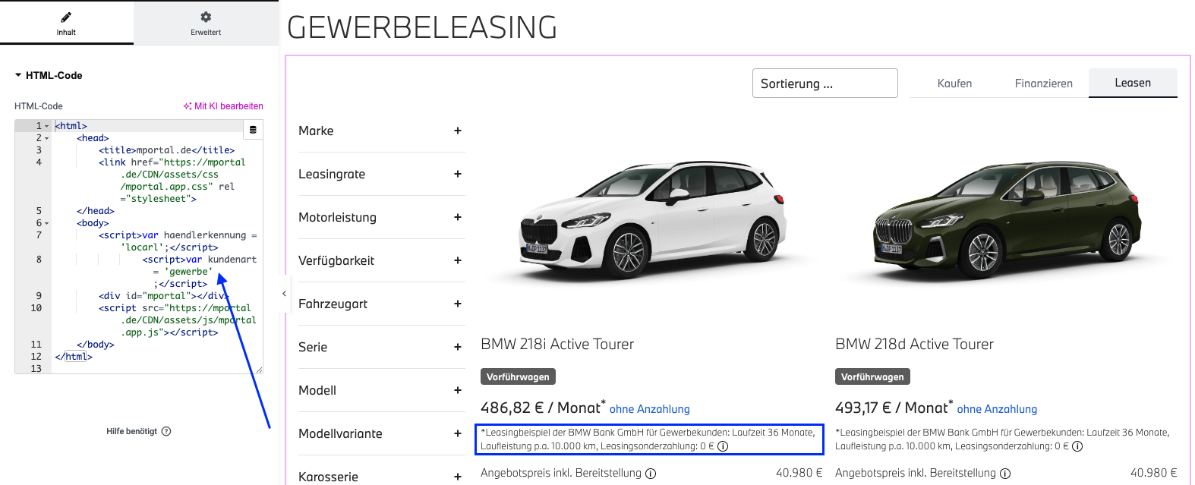1195x485 pixels.
Task: Expand the Motorleistung filter
Action: click(x=458, y=217)
